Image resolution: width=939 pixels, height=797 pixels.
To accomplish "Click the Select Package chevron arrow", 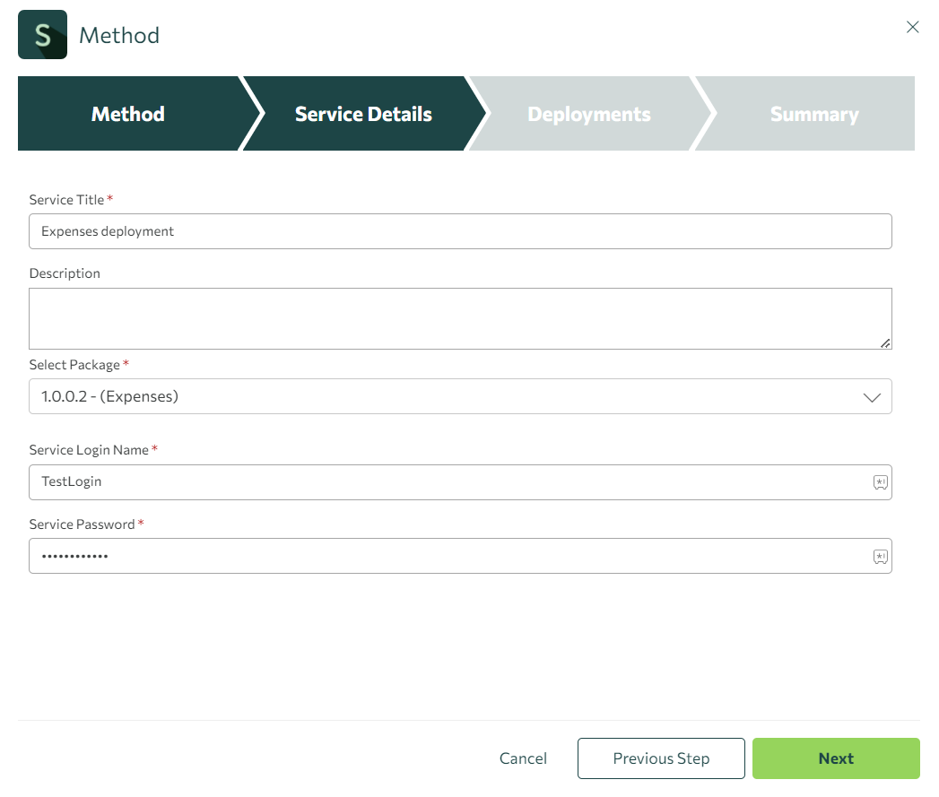I will point(872,397).
